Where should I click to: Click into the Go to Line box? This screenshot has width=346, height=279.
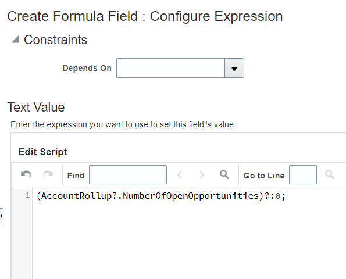coord(303,175)
